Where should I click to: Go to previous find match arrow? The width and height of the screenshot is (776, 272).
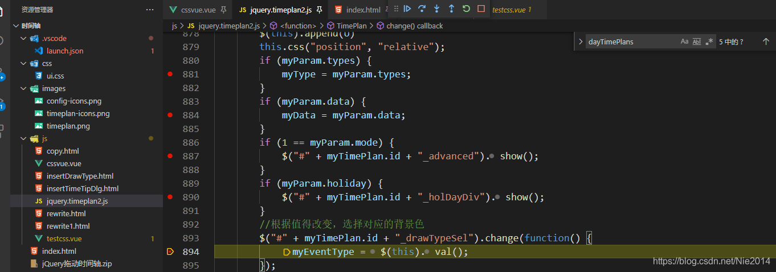tap(766, 42)
